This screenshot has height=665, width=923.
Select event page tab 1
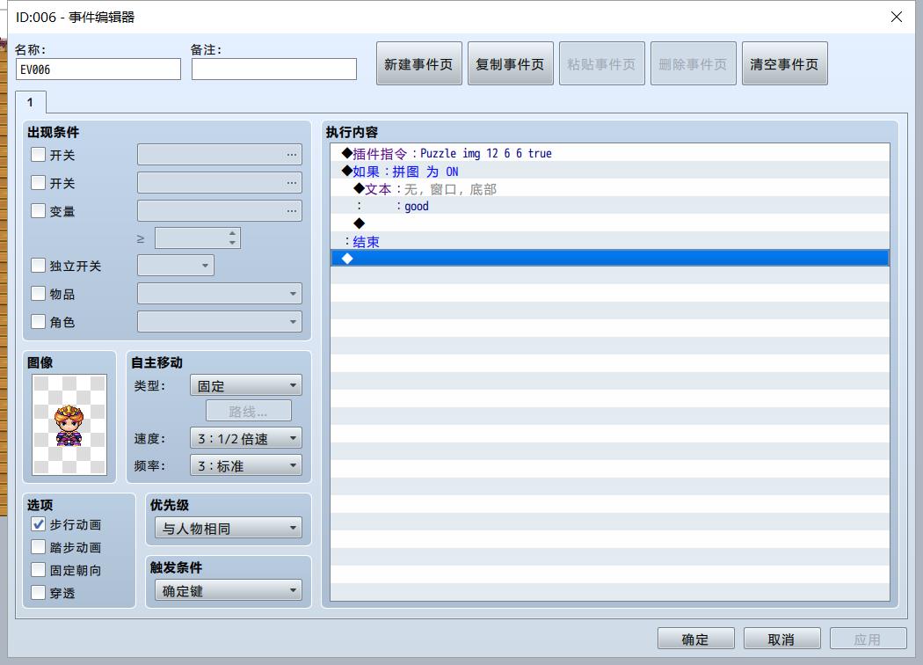pyautogui.click(x=31, y=103)
